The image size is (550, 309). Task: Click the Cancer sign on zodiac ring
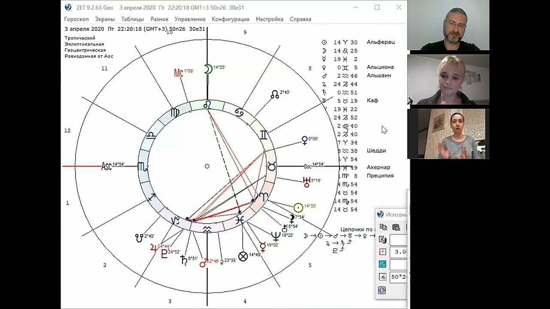tap(239, 112)
